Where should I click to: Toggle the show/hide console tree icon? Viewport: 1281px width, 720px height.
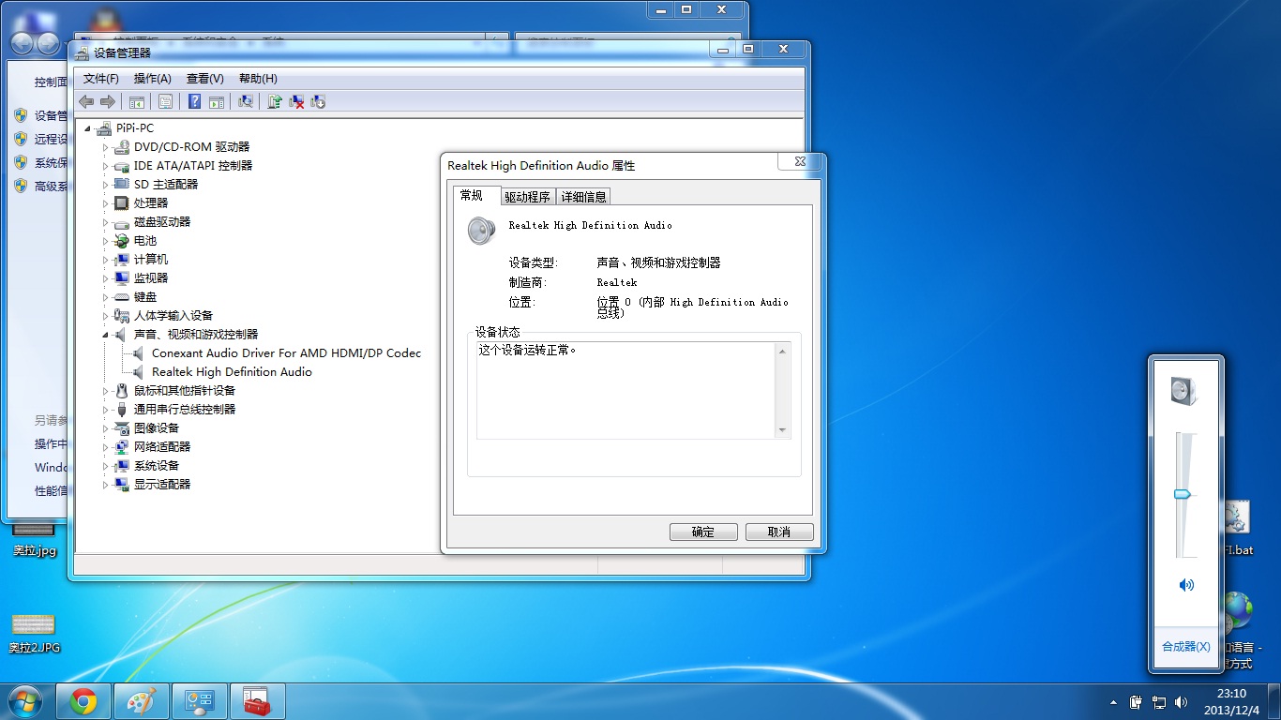[137, 101]
